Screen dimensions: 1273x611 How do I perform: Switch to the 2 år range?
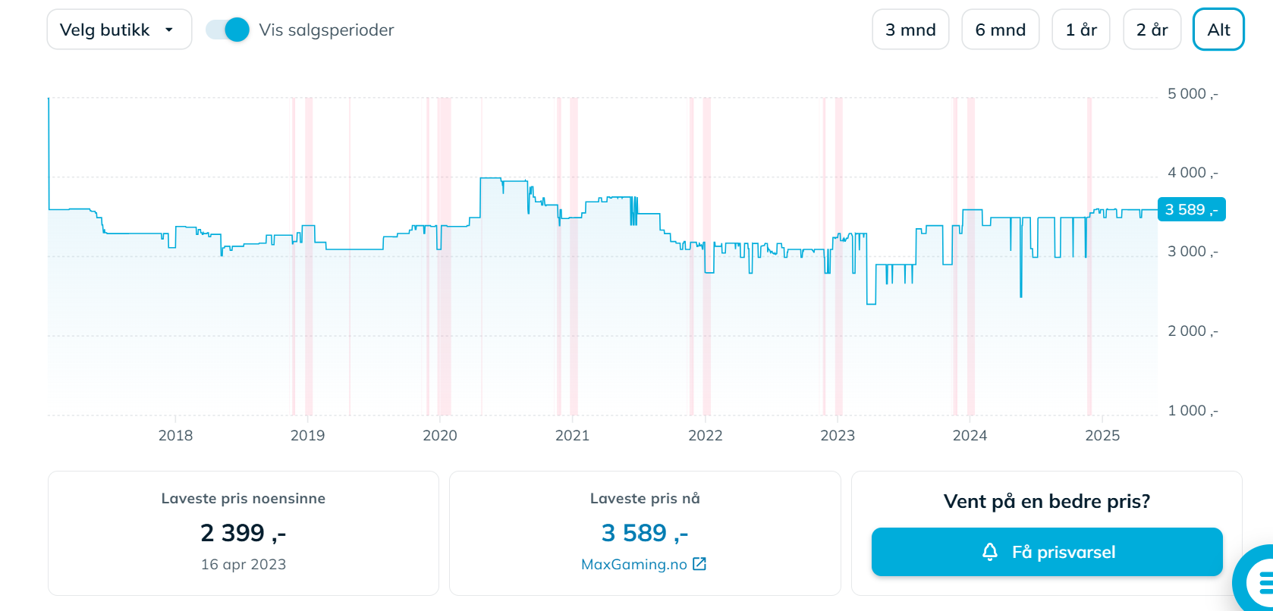[x=1152, y=30]
